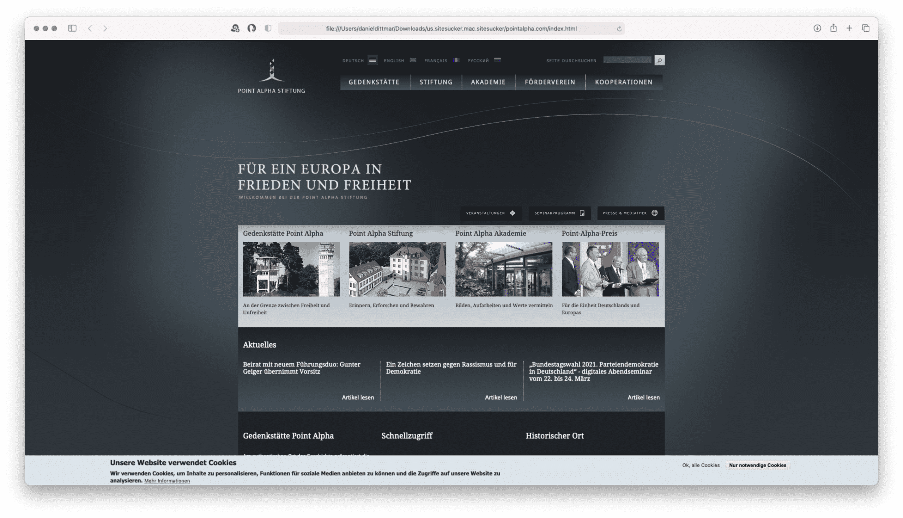Click the text Für die Einheit Deutschlands
Screen dimensions: 903x518
[601, 309]
